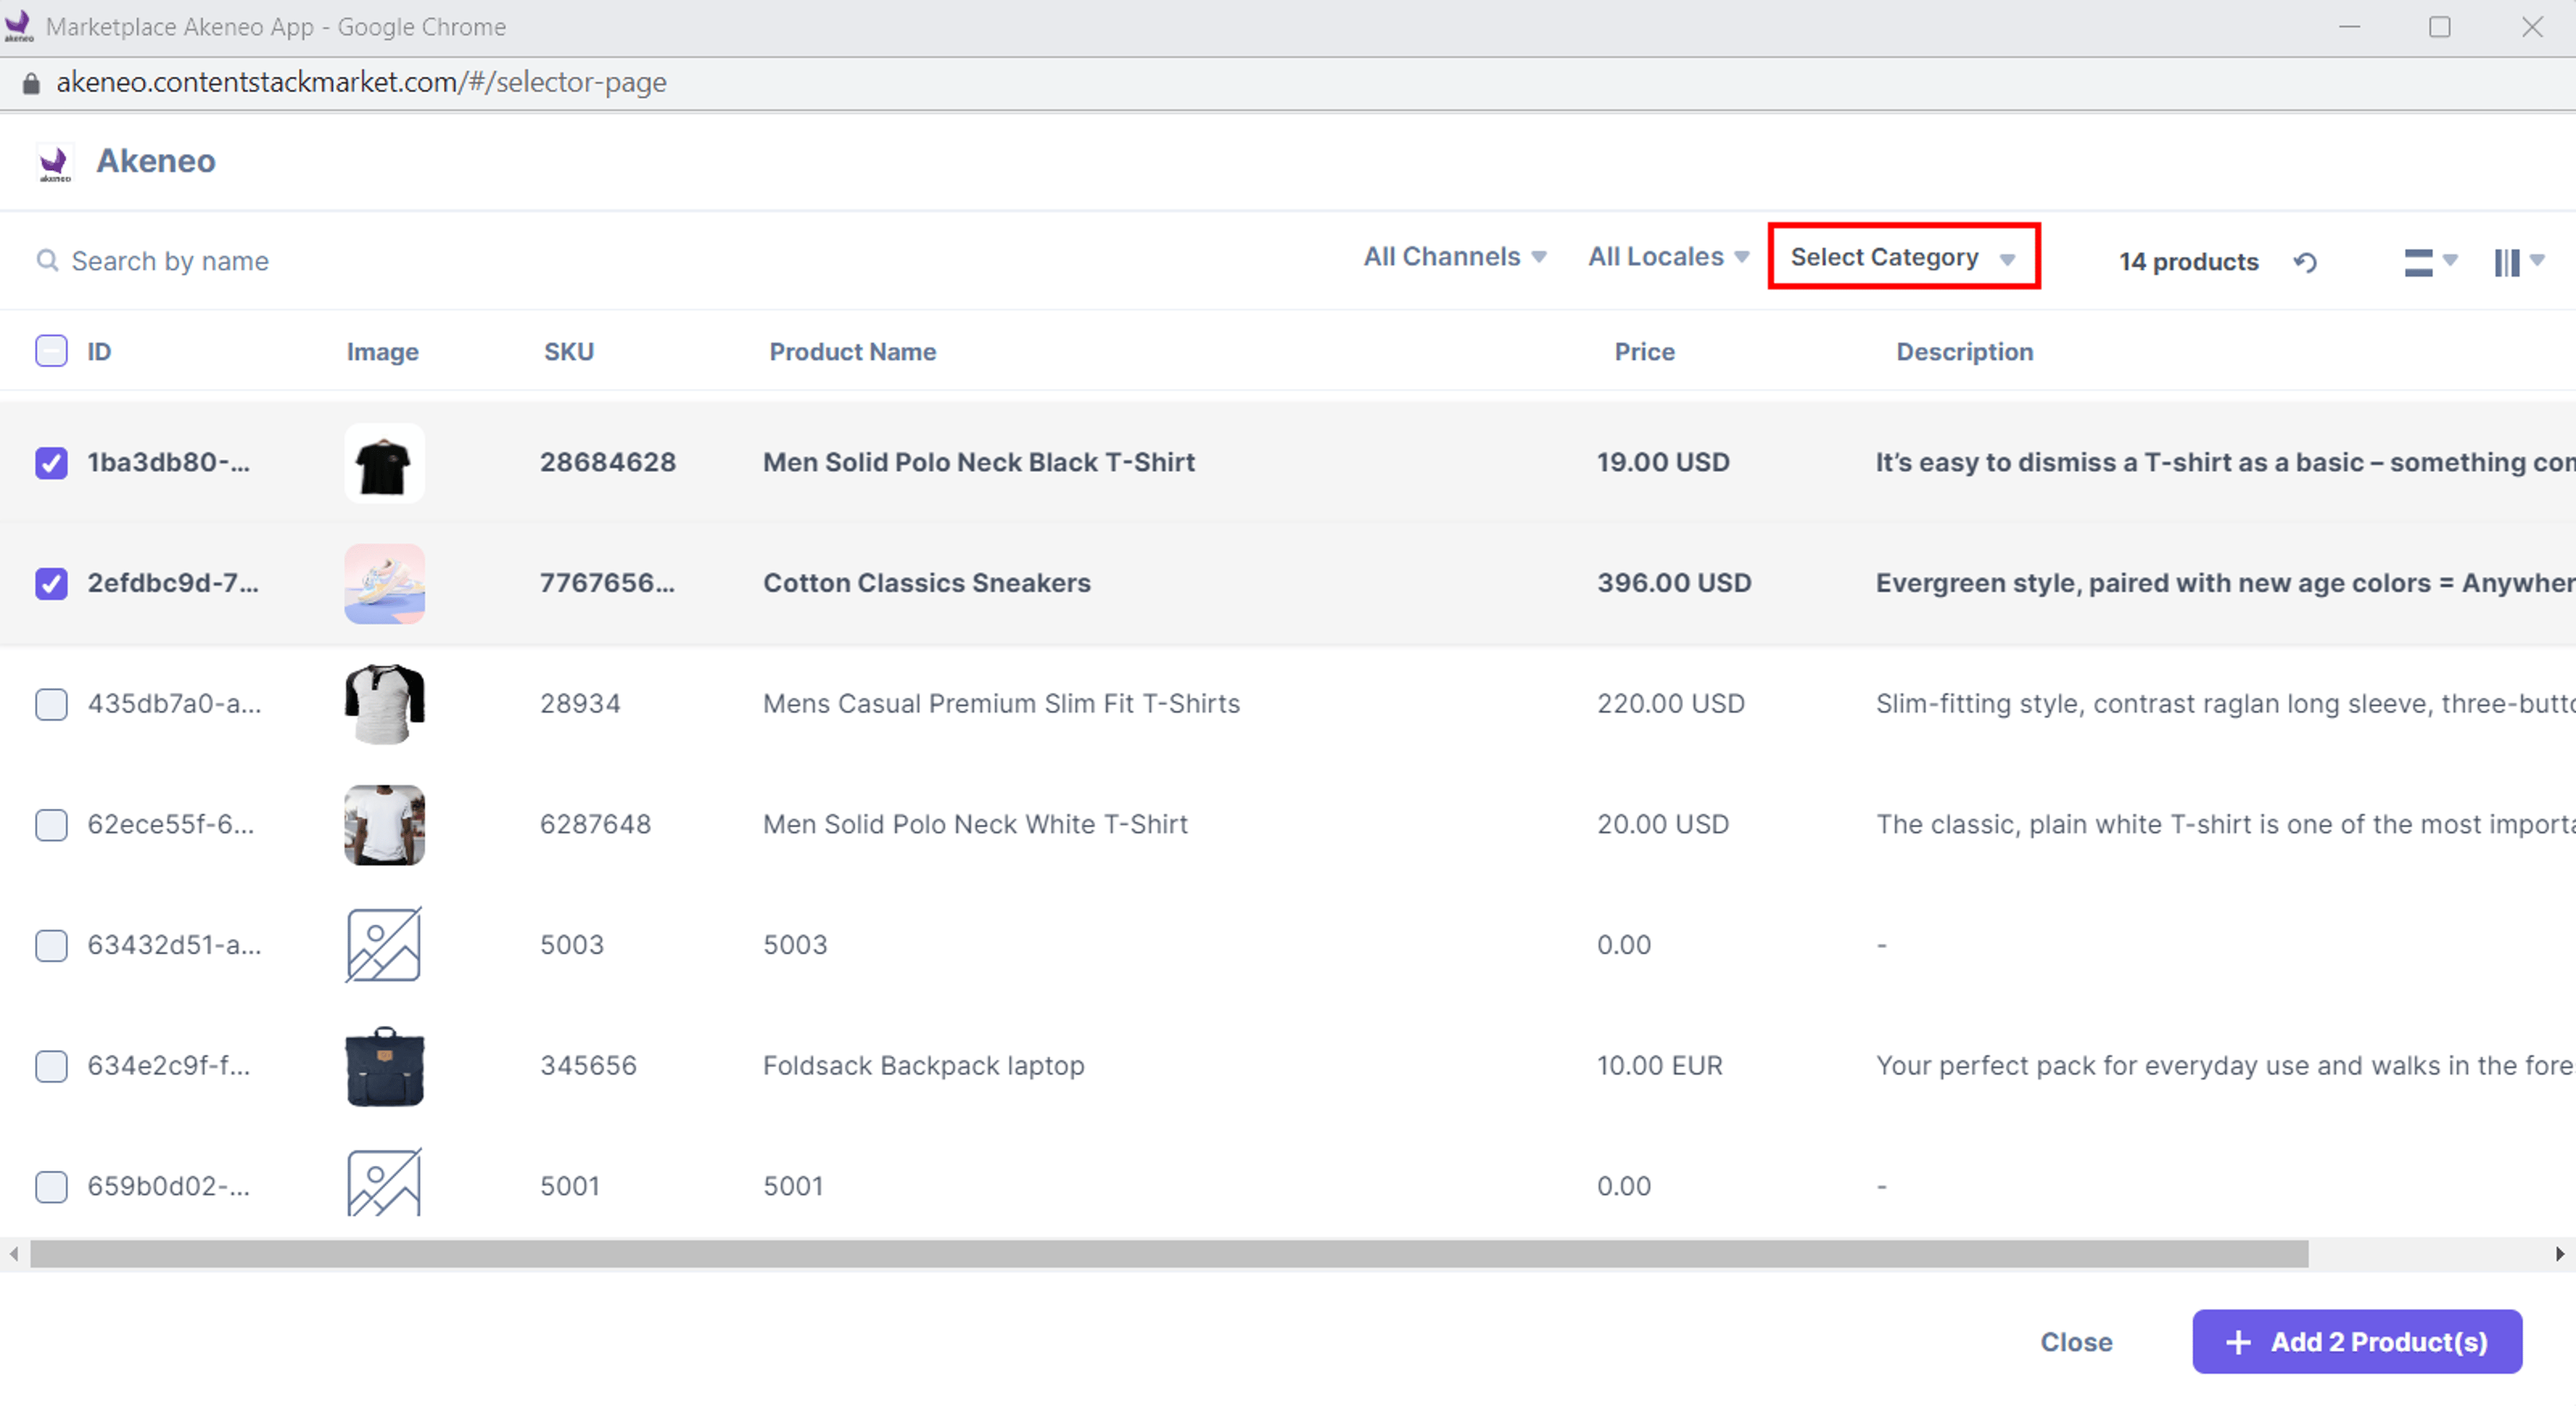
Task: Click the 19.00 USD price cell
Action: coord(1662,463)
